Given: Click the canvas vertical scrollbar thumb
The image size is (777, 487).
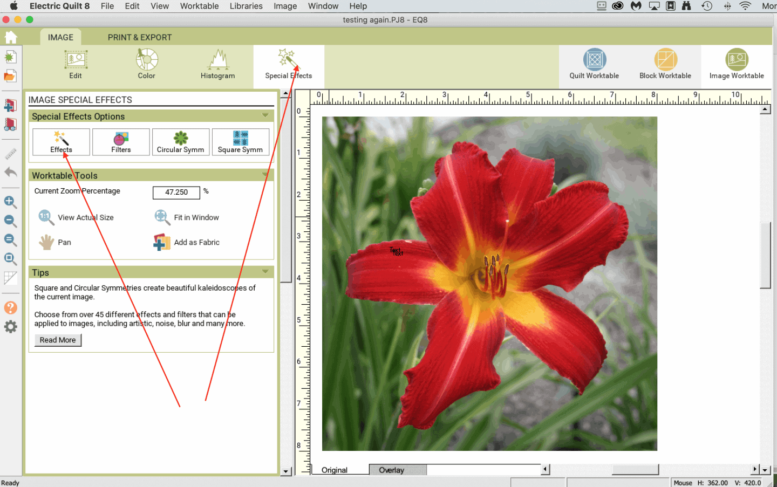Looking at the screenshot, I should coord(765,255).
